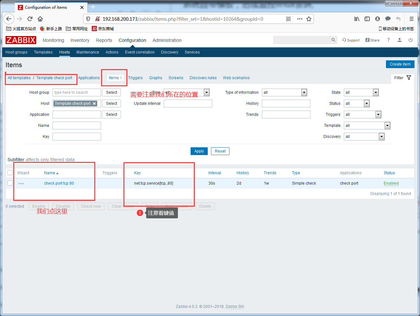Apply the items filter
420x316 pixels.
point(199,151)
